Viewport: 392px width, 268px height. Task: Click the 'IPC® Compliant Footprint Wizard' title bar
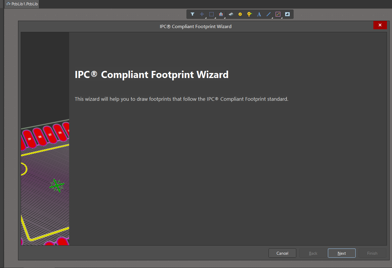[x=196, y=26]
